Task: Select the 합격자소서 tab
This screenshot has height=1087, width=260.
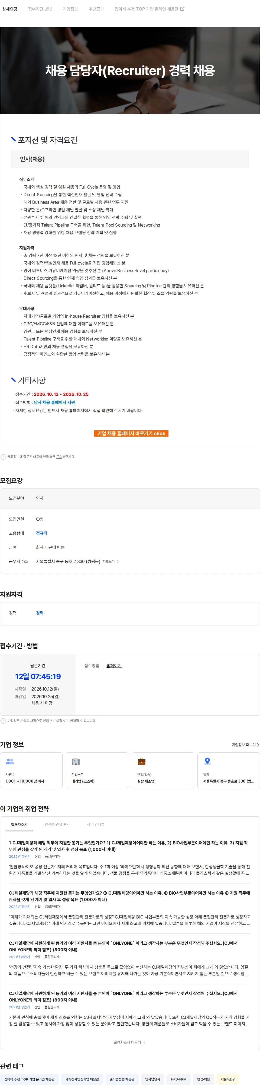Action: (19, 824)
